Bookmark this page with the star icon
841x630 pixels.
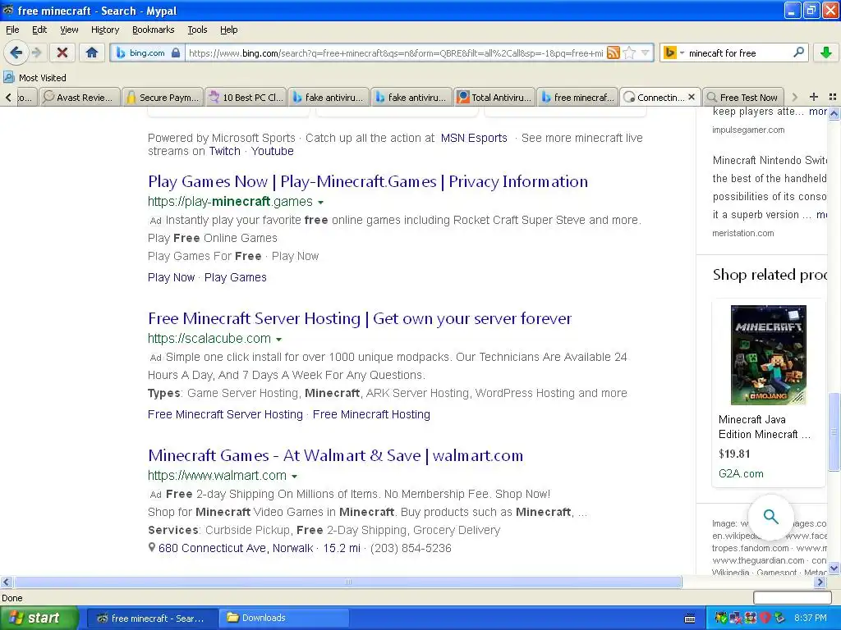(630, 52)
